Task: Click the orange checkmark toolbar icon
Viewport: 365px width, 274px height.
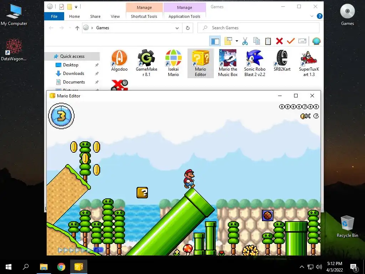Action: click(291, 41)
